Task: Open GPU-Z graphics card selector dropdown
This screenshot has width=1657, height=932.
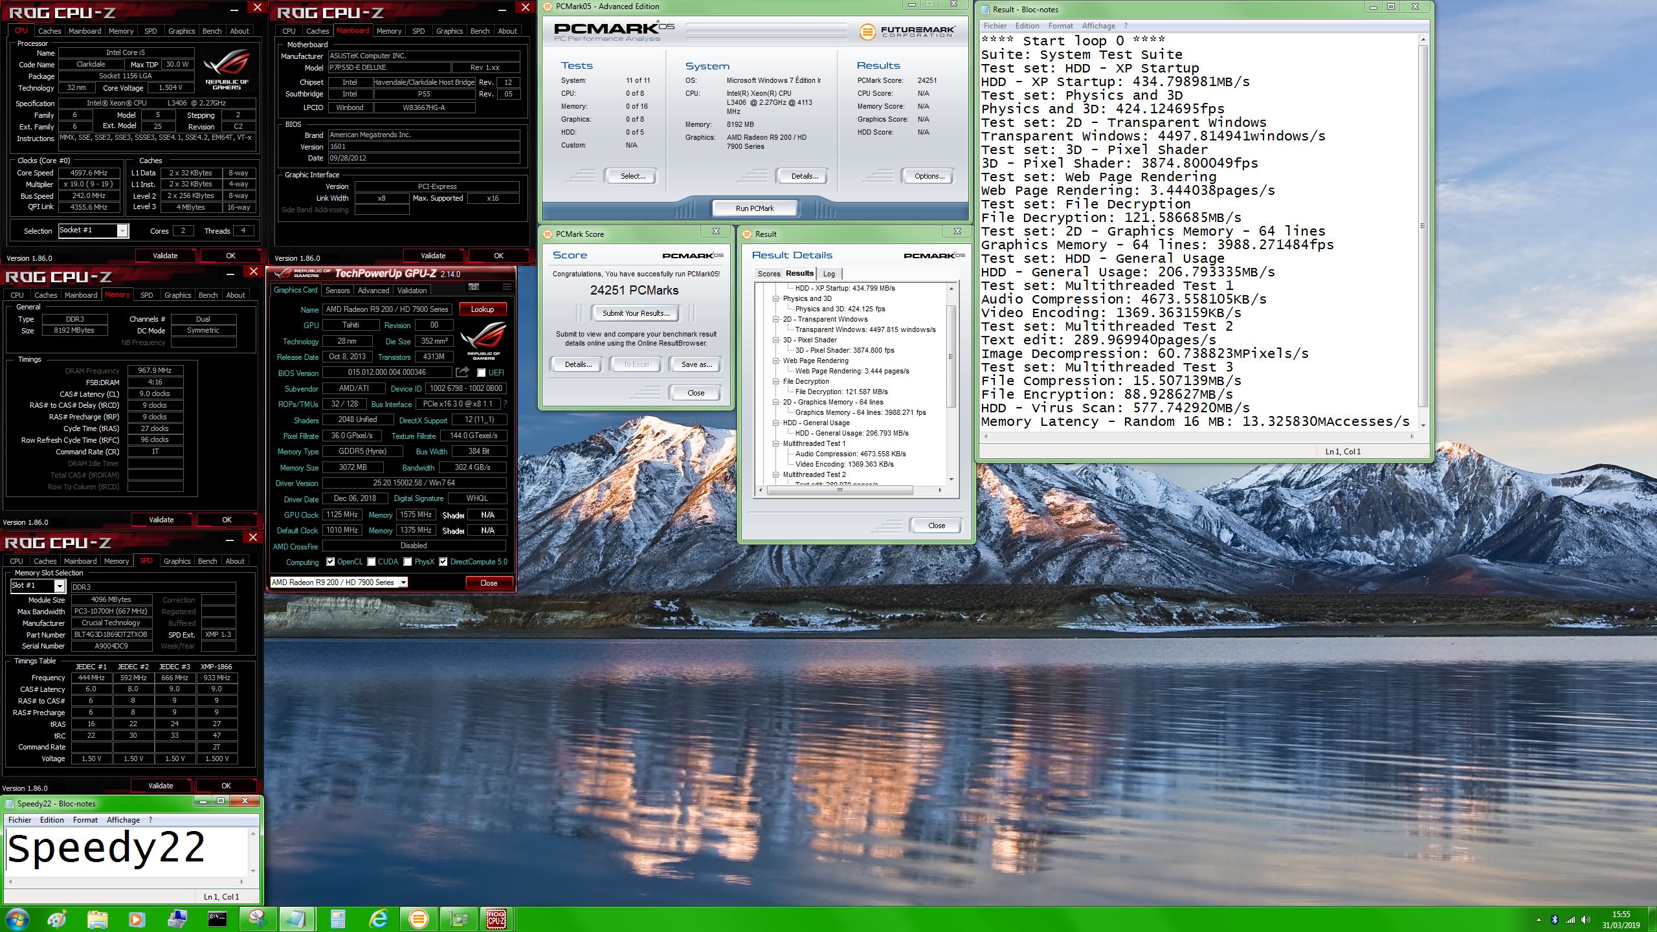Action: (403, 582)
